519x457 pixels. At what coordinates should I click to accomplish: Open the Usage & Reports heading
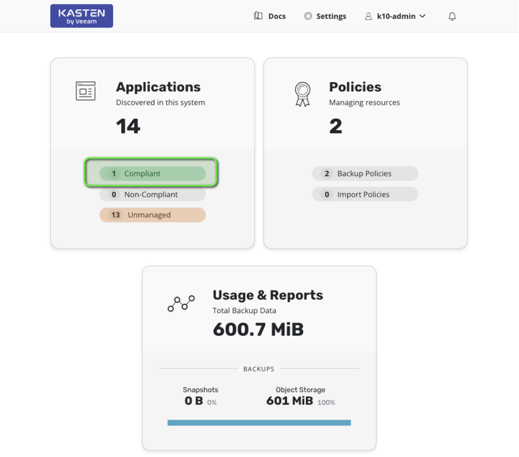click(x=268, y=295)
